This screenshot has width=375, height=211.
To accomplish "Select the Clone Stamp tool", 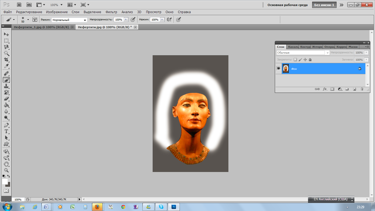I will tap(6, 86).
